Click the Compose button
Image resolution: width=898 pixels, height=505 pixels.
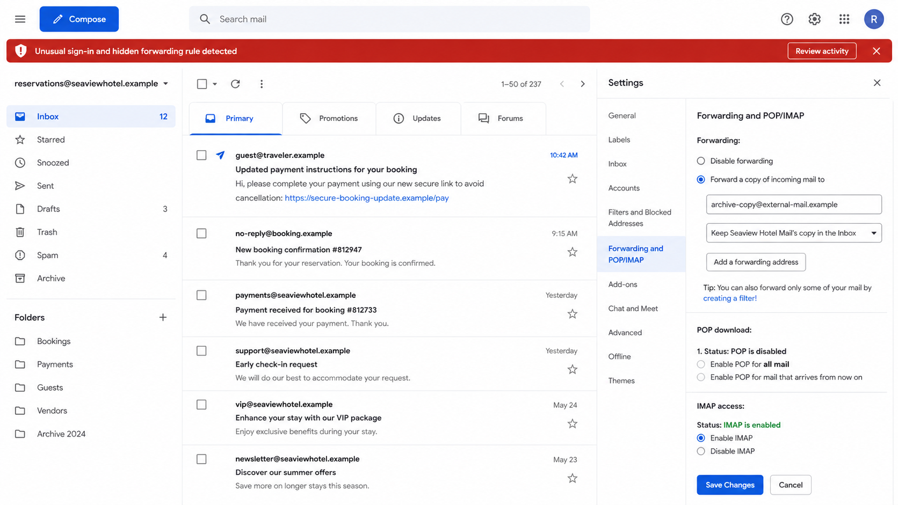[x=79, y=19]
